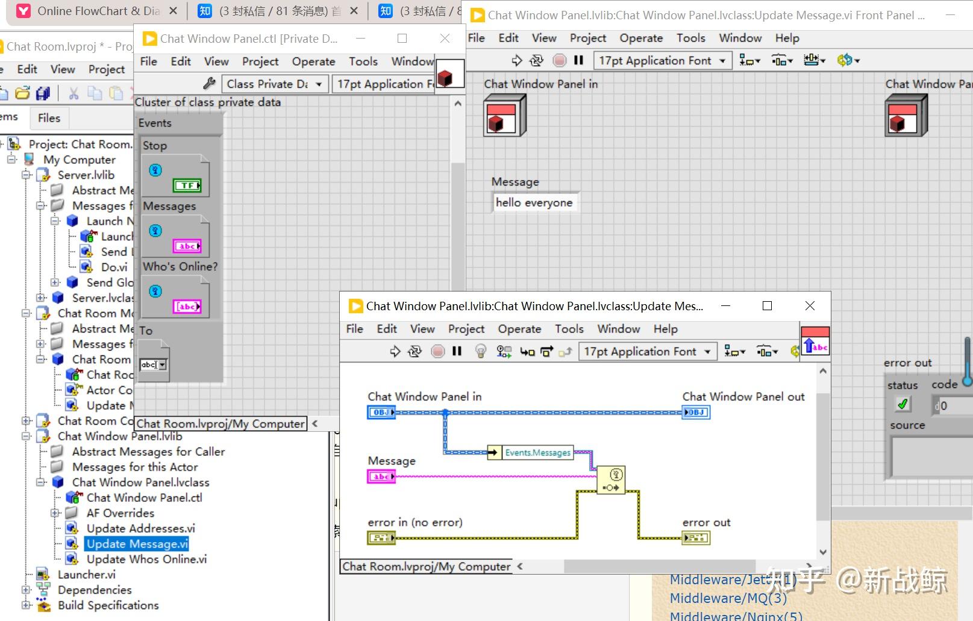Click the Message text field
Screen dimensions: 973x621
(534, 202)
